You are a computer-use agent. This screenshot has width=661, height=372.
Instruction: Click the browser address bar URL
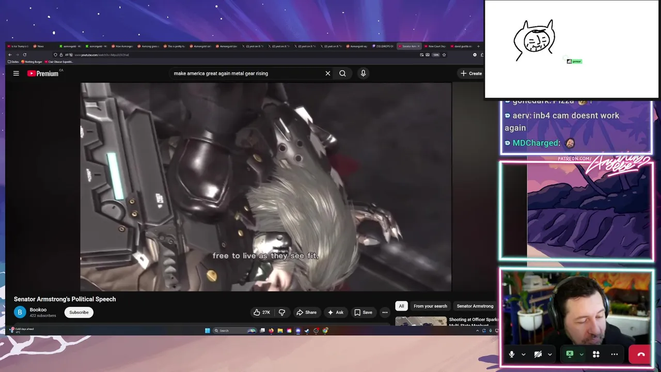pyautogui.click(x=101, y=55)
